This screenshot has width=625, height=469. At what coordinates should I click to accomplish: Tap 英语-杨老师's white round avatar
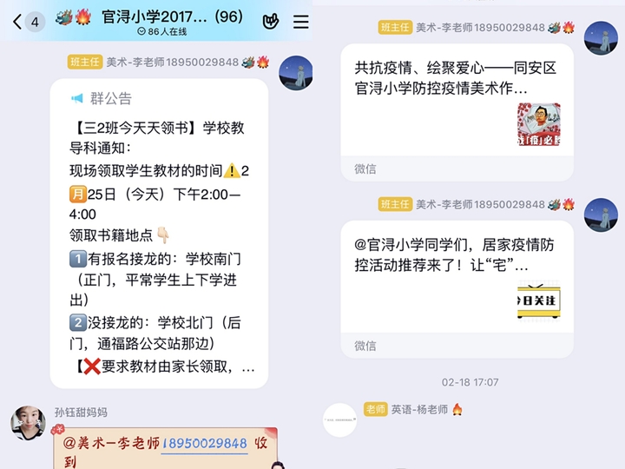coord(339,420)
